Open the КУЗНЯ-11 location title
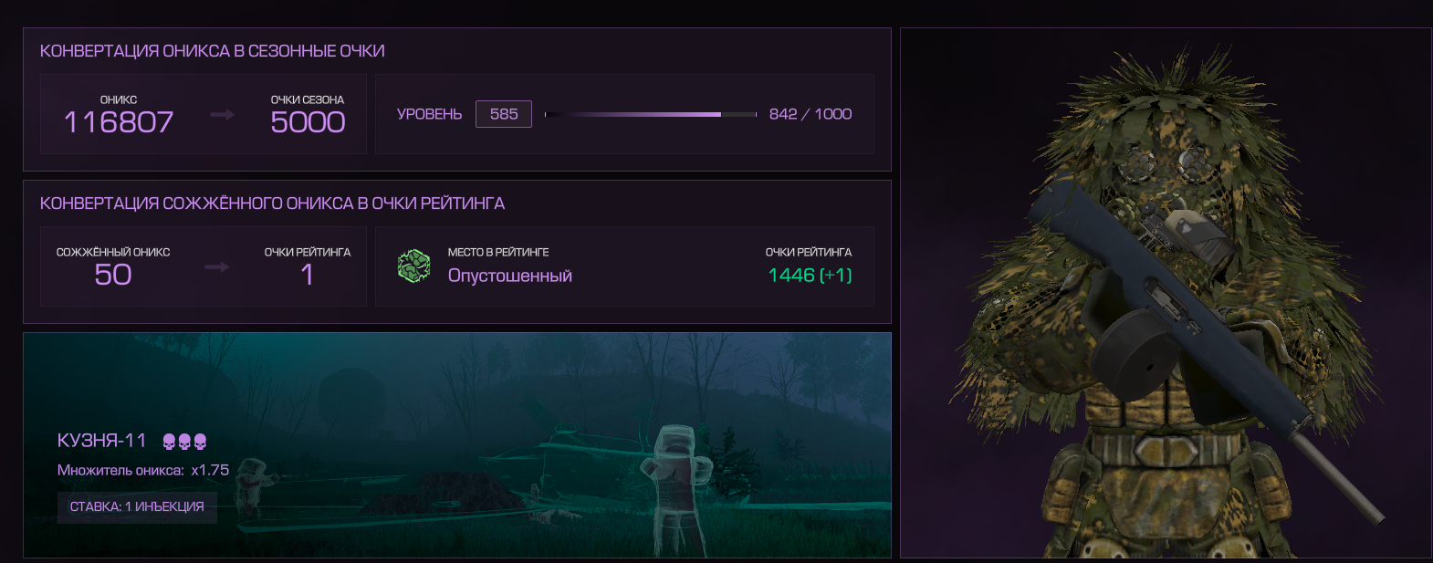 [x=101, y=441]
